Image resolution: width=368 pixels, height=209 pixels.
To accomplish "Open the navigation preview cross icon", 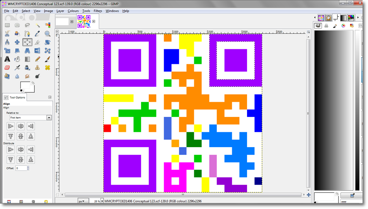I will (308, 195).
